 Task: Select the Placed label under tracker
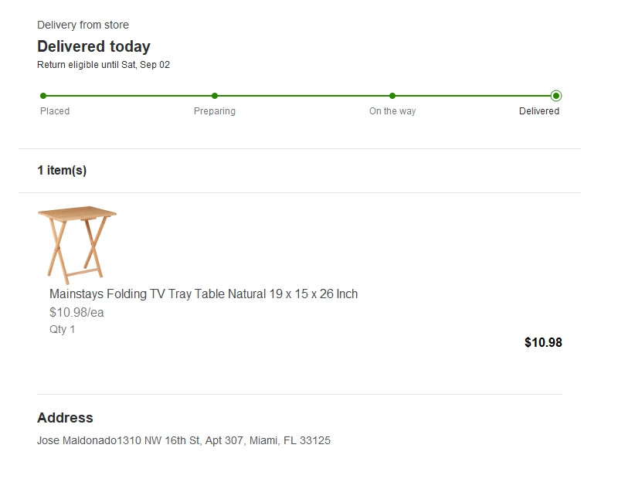click(55, 111)
